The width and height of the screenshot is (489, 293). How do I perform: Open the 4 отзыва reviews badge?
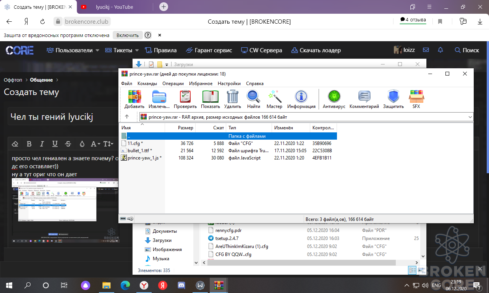tap(413, 20)
